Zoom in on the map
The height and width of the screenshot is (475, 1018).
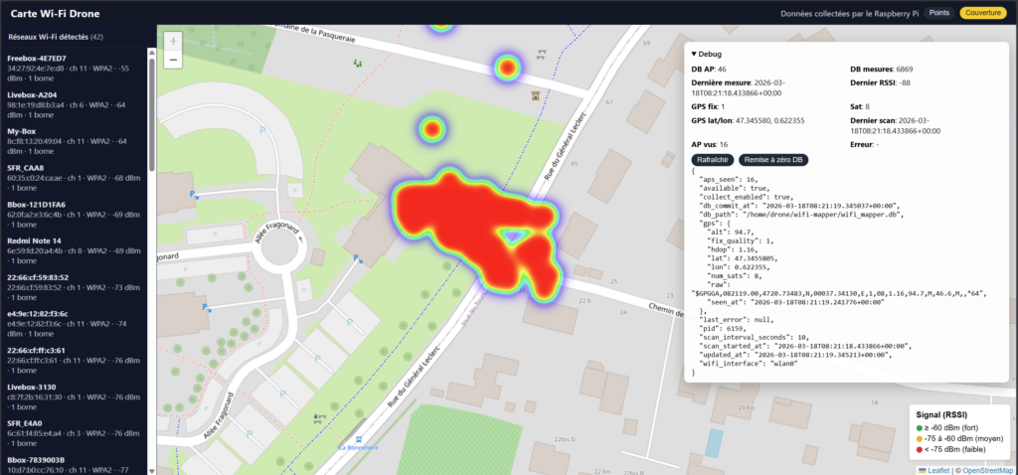click(173, 41)
